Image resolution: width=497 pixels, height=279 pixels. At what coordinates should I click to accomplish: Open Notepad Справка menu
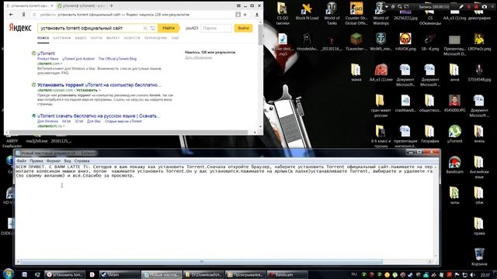point(82,161)
